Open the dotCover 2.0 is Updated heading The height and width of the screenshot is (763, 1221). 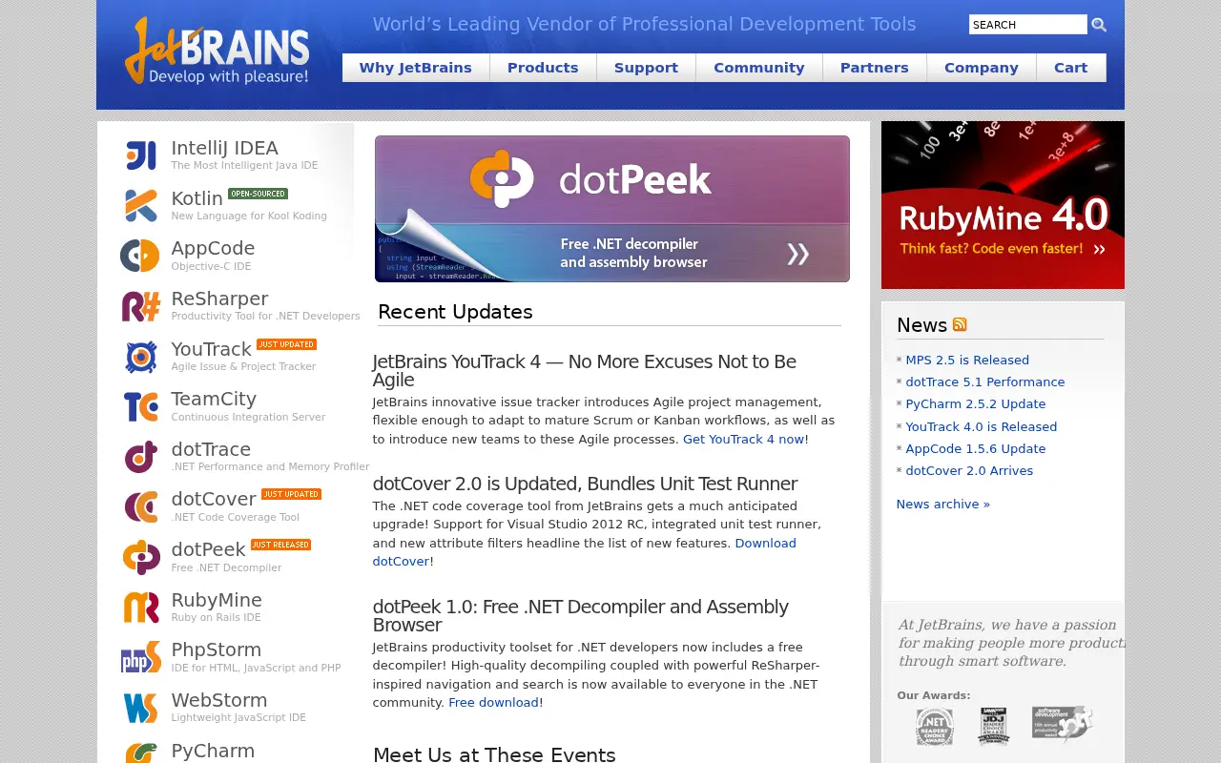[585, 484]
